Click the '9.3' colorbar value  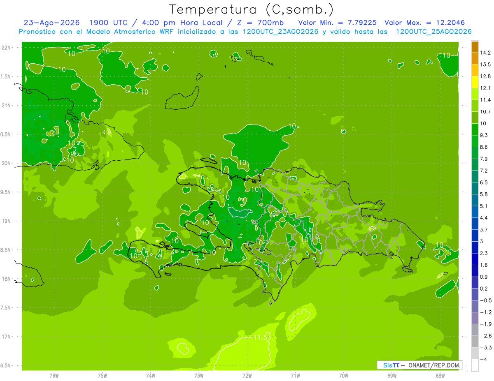(x=484, y=135)
